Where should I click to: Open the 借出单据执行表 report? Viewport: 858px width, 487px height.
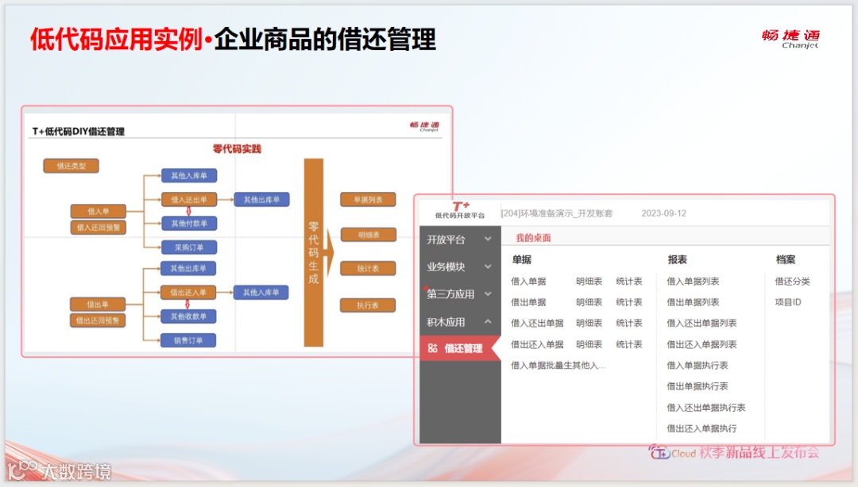point(698,386)
